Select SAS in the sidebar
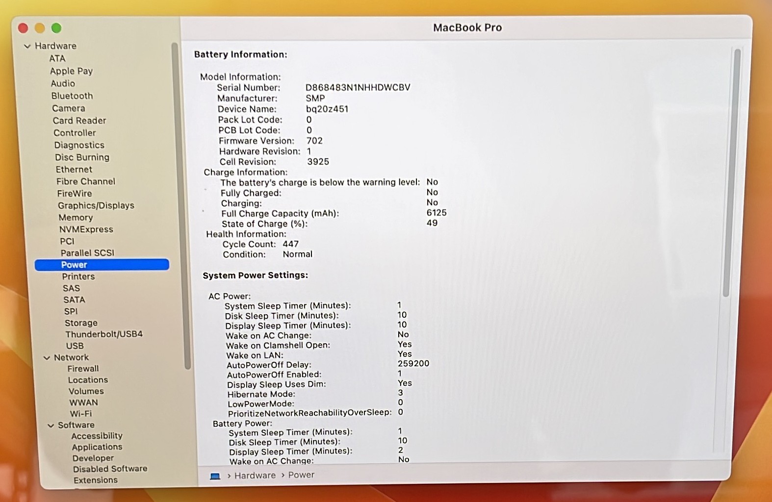 (x=71, y=288)
